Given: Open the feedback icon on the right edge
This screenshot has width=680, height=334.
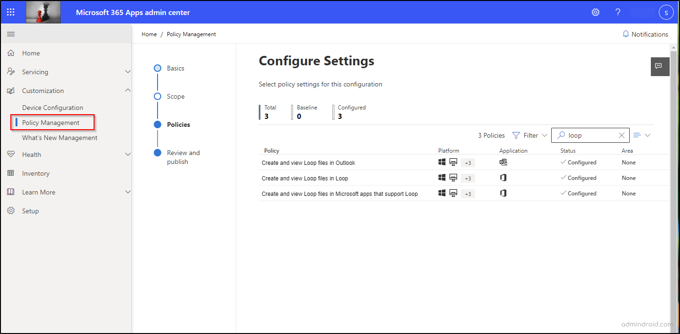Looking at the screenshot, I should click(x=660, y=66).
